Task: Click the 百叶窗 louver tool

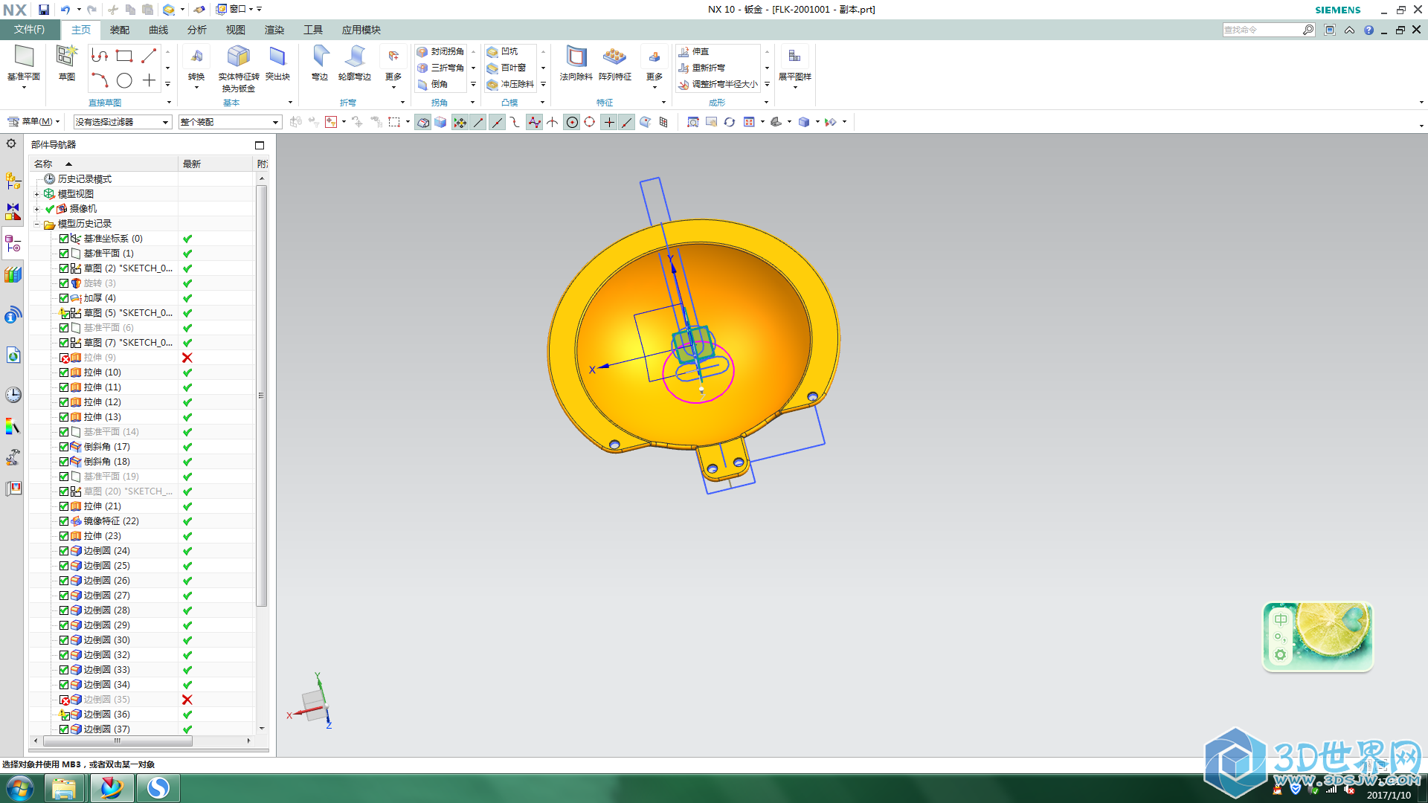Action: 506,68
